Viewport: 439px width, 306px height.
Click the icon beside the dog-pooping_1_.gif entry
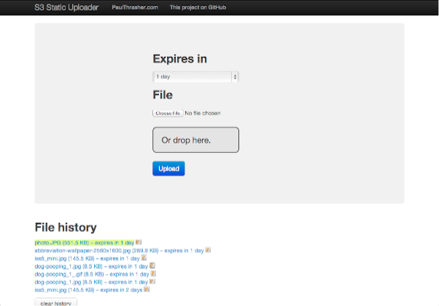click(152, 273)
